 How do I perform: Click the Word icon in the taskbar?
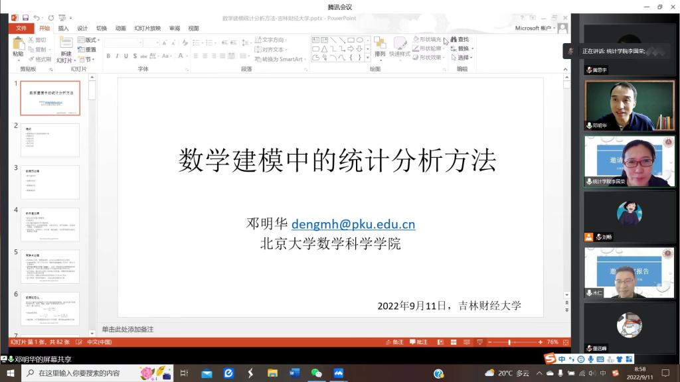(x=294, y=373)
